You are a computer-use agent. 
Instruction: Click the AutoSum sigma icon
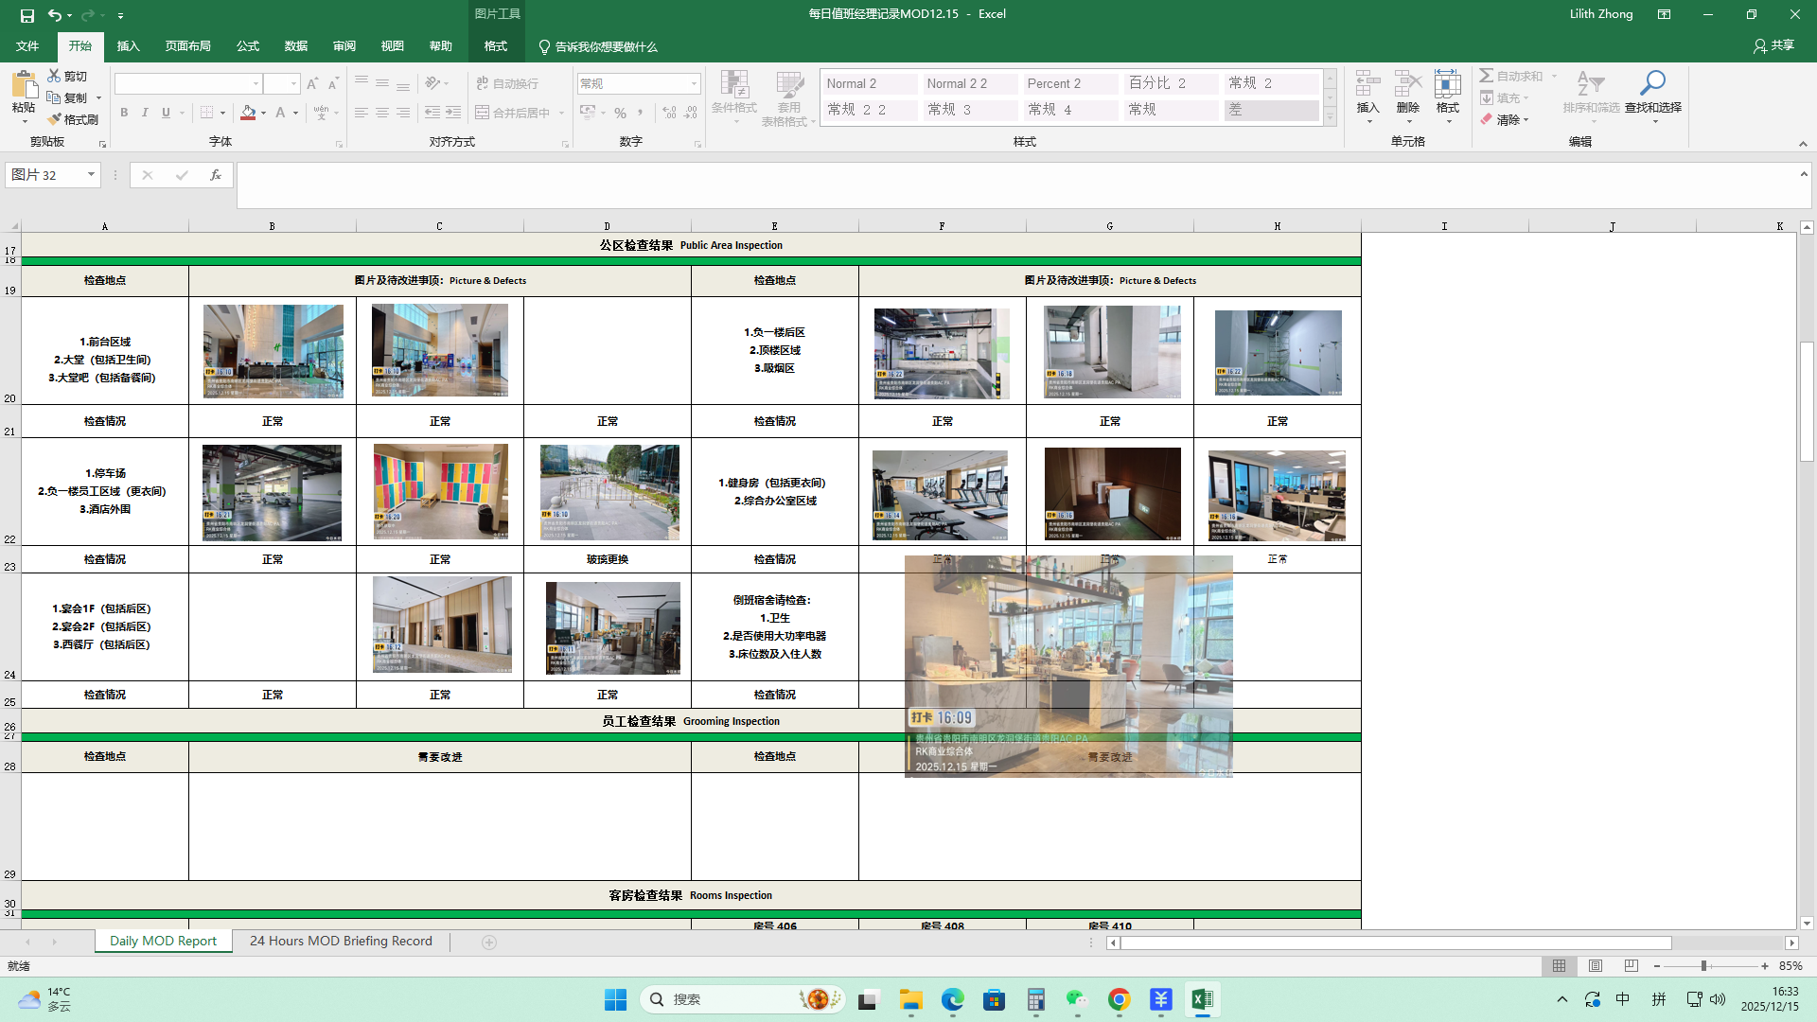[x=1487, y=76]
